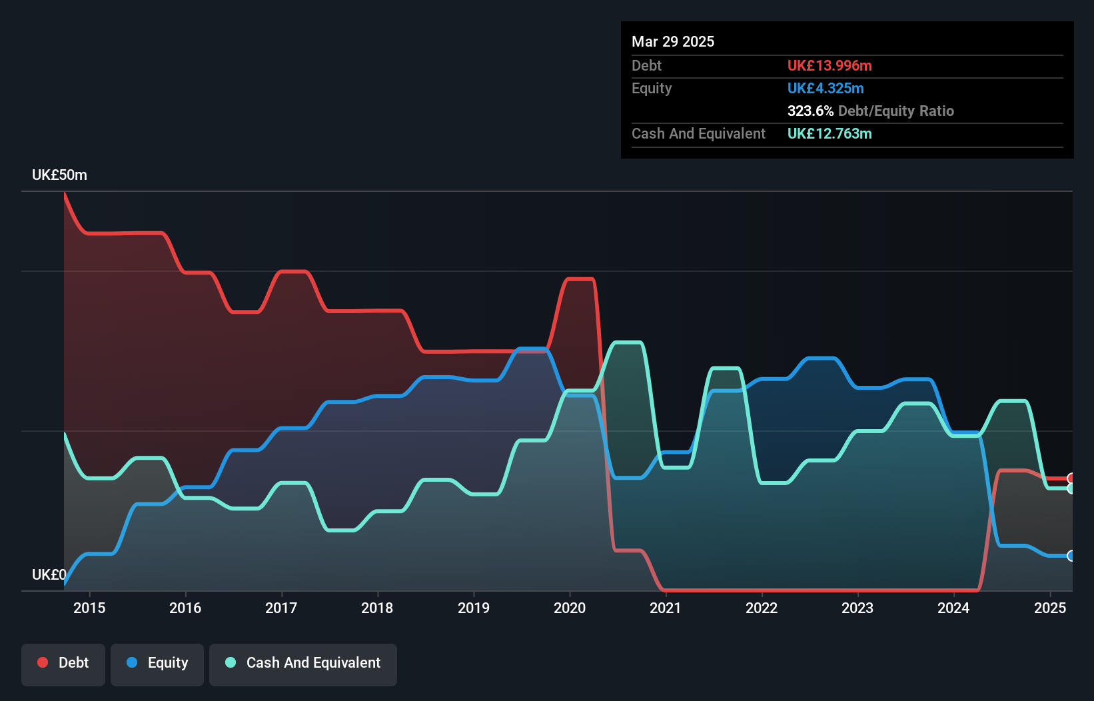Screen dimensions: 1094x701
Task: Toggle the Equity series legend button
Action: pos(157,664)
